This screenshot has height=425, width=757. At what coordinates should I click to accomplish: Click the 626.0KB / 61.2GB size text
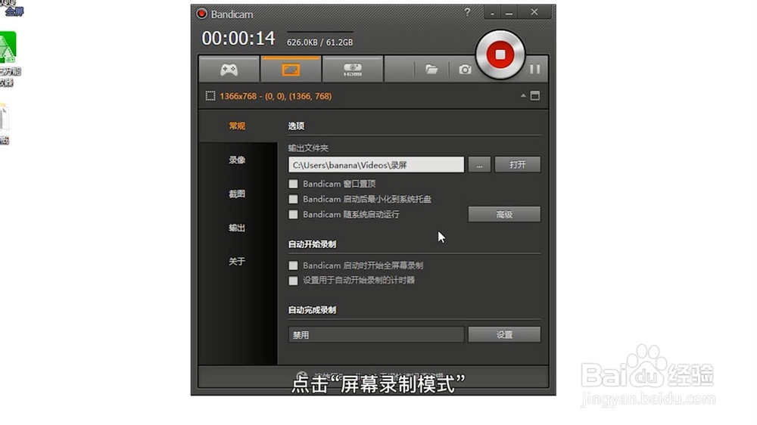point(319,42)
